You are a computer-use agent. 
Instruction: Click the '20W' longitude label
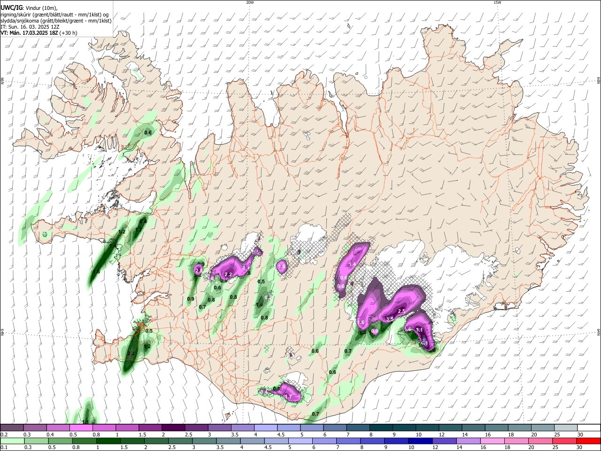(250, 2)
